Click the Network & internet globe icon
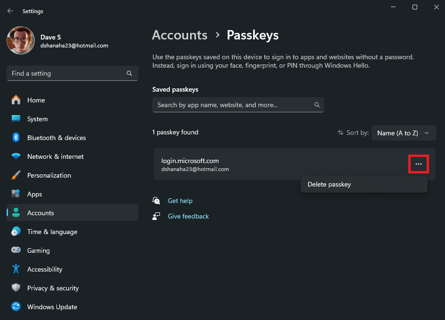The image size is (445, 320). [16, 156]
